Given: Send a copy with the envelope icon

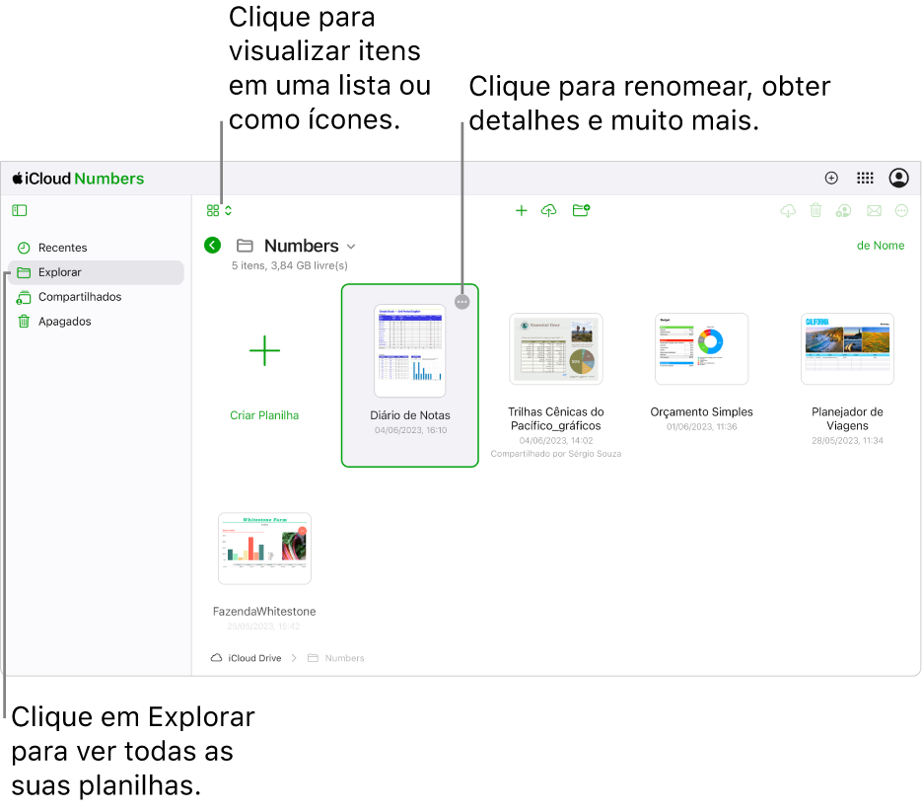Looking at the screenshot, I should point(874,211).
